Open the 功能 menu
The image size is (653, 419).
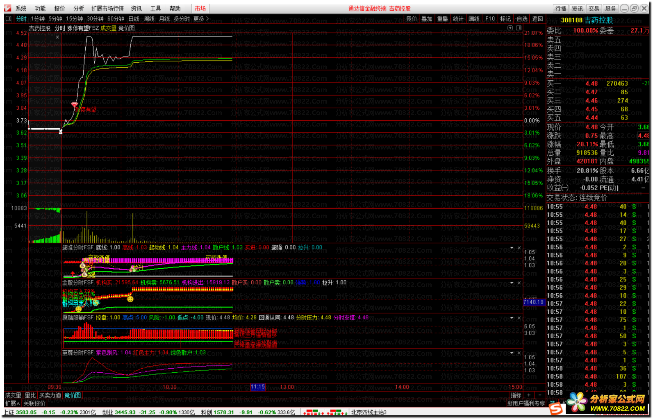click(40, 9)
